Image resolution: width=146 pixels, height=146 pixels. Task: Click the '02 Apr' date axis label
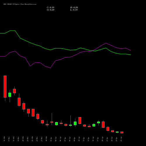pos(56,139)
